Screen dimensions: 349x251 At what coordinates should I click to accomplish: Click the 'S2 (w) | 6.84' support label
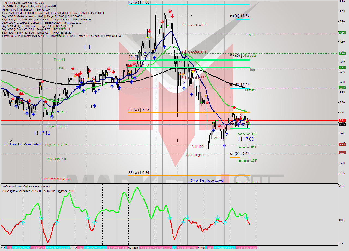[x=139, y=173]
